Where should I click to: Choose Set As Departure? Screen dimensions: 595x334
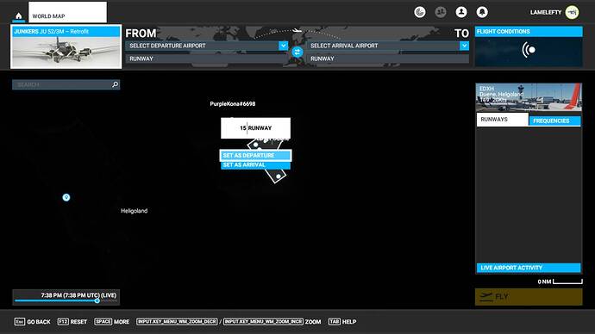pos(256,155)
